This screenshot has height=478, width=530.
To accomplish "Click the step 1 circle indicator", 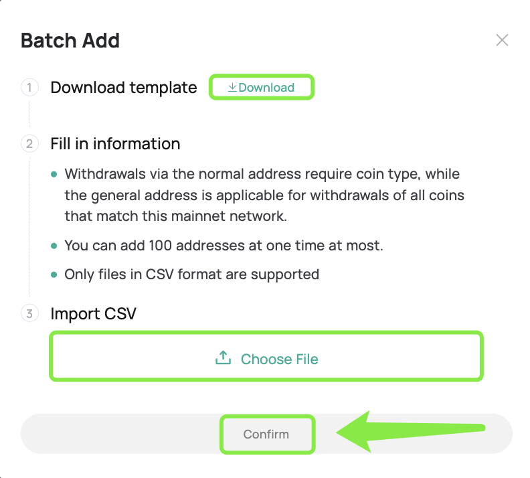I will [29, 88].
